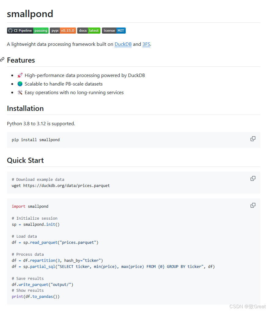Copy the Python quick start code

pos(253,205)
